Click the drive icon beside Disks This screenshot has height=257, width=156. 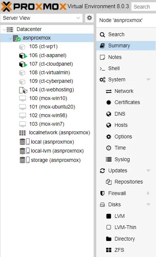pyautogui.click(x=102, y=205)
